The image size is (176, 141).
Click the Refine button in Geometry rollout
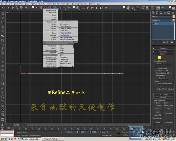click(x=158, y=122)
